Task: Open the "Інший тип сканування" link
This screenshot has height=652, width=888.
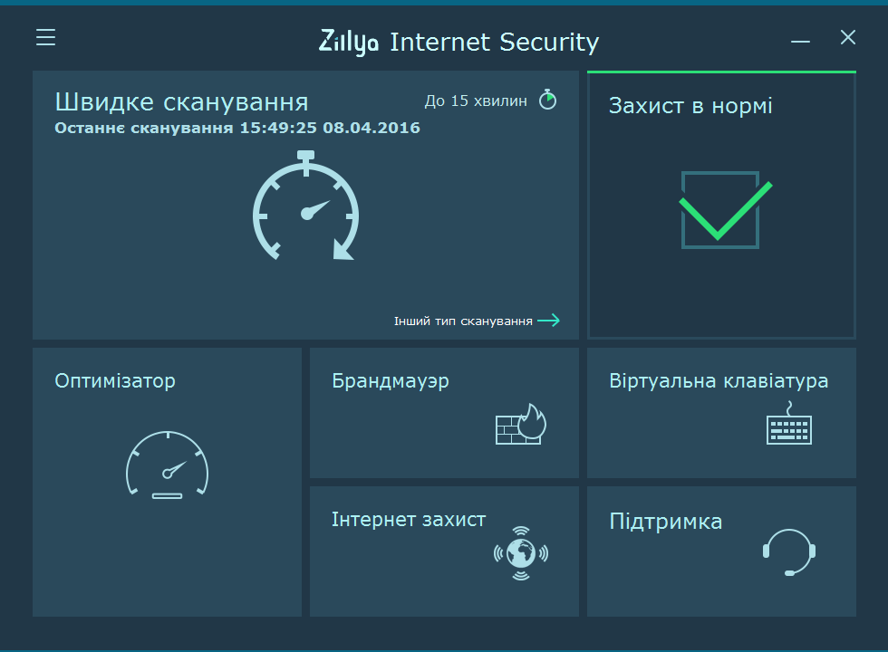Action: click(463, 321)
